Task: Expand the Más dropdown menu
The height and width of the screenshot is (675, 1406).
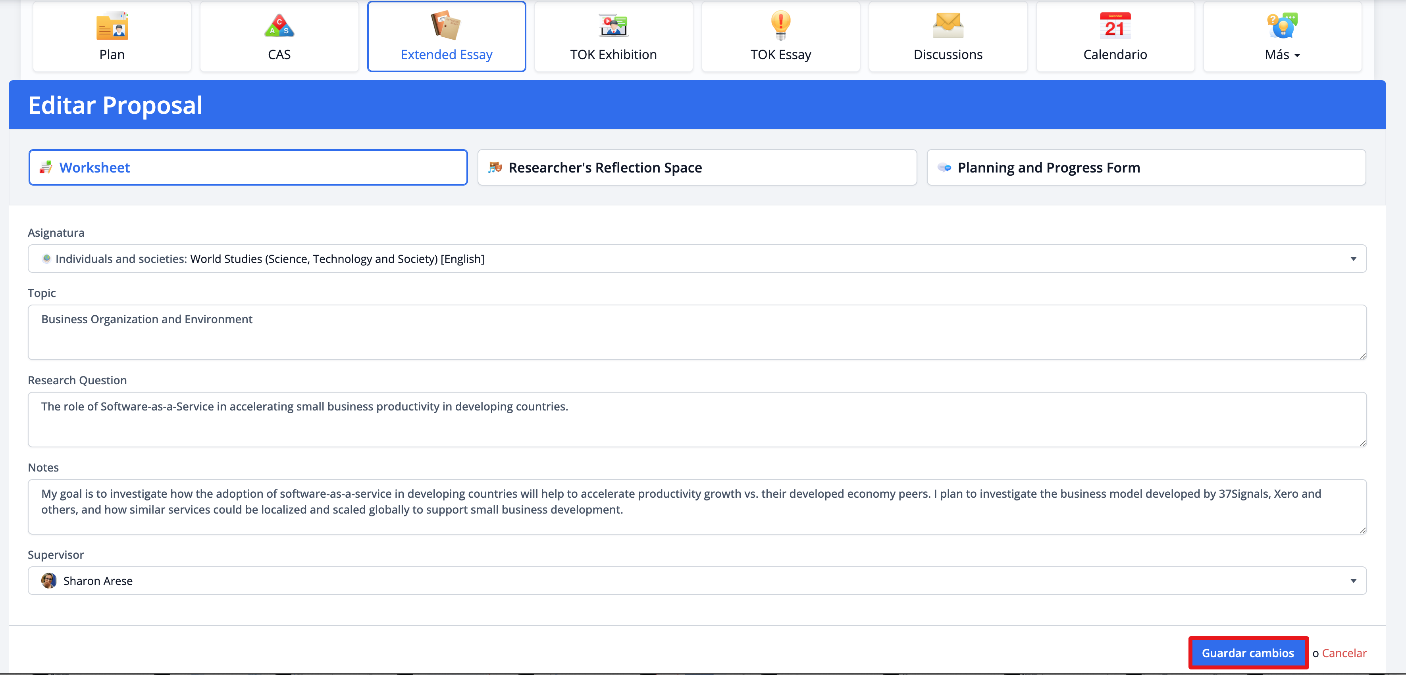Action: tap(1282, 54)
